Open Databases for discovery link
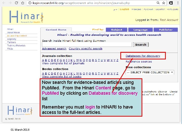This screenshot has width=182, height=136. pos(143,56)
